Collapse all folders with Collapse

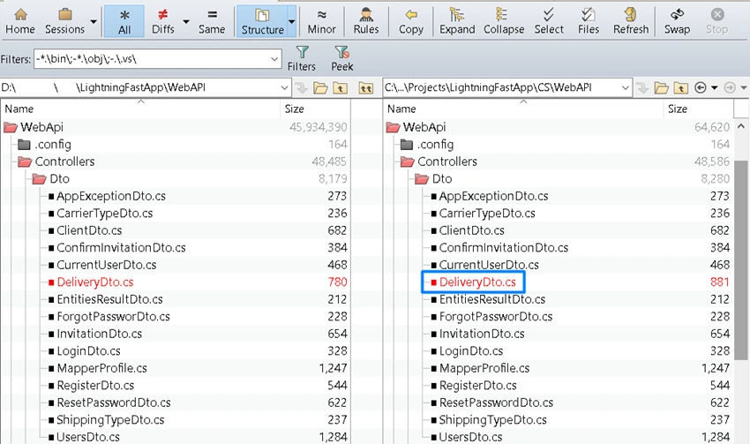coord(504,21)
